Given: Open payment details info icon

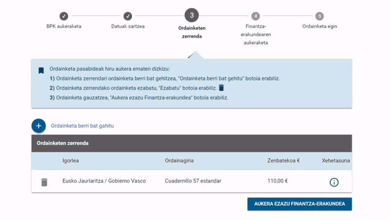Looking at the screenshot, I should (x=334, y=182).
